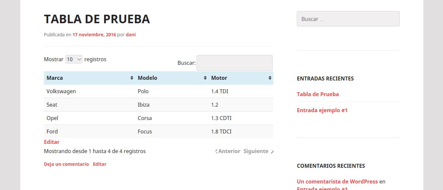Click the sidebar Buscar search box
The image size is (443, 190).
click(348, 19)
